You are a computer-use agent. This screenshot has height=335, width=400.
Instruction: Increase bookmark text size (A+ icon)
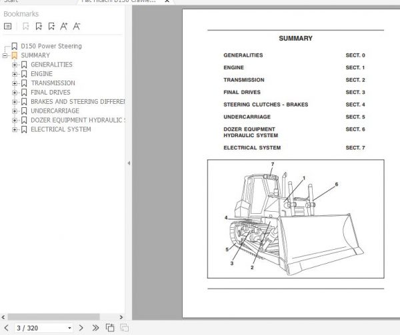tap(64, 26)
